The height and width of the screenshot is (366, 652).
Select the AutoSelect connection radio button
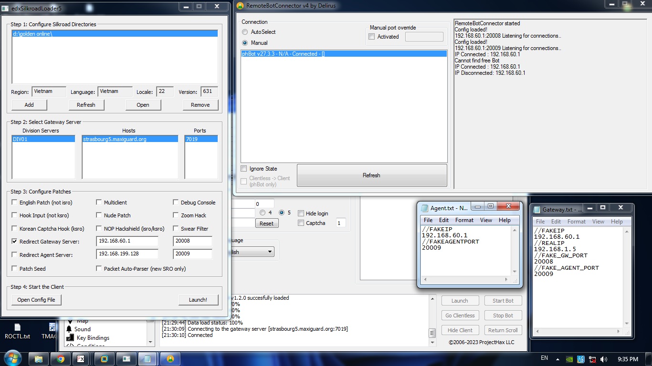click(x=245, y=32)
